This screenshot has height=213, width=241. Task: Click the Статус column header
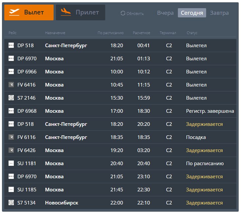click(x=192, y=33)
